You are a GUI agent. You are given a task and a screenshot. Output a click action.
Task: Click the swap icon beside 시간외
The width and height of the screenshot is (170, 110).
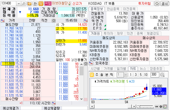(54, 103)
